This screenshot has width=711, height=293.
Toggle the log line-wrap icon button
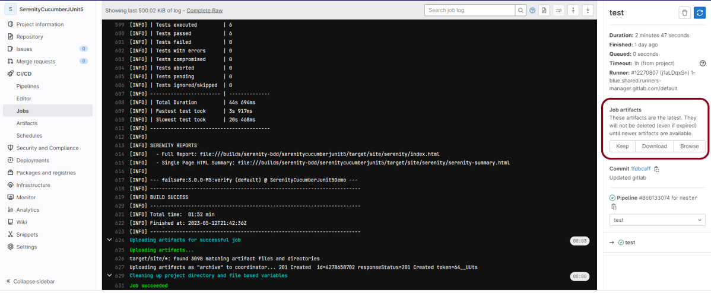[558, 11]
